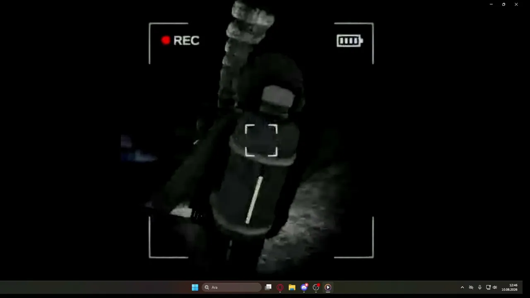The height and width of the screenshot is (298, 530).
Task: Click the Ara search box in taskbar
Action: pos(231,287)
